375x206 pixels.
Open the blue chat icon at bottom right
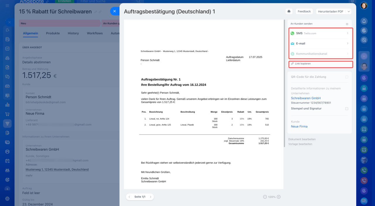click(364, 201)
